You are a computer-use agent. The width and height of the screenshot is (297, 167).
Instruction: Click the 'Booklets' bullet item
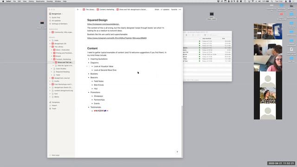pyautogui.click(x=94, y=74)
